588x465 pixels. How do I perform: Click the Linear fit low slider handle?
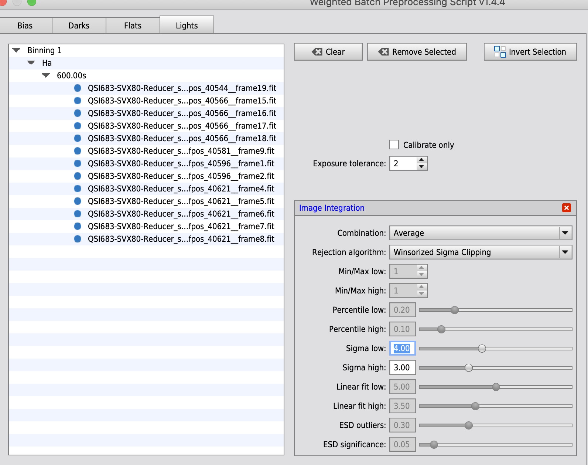pos(496,387)
